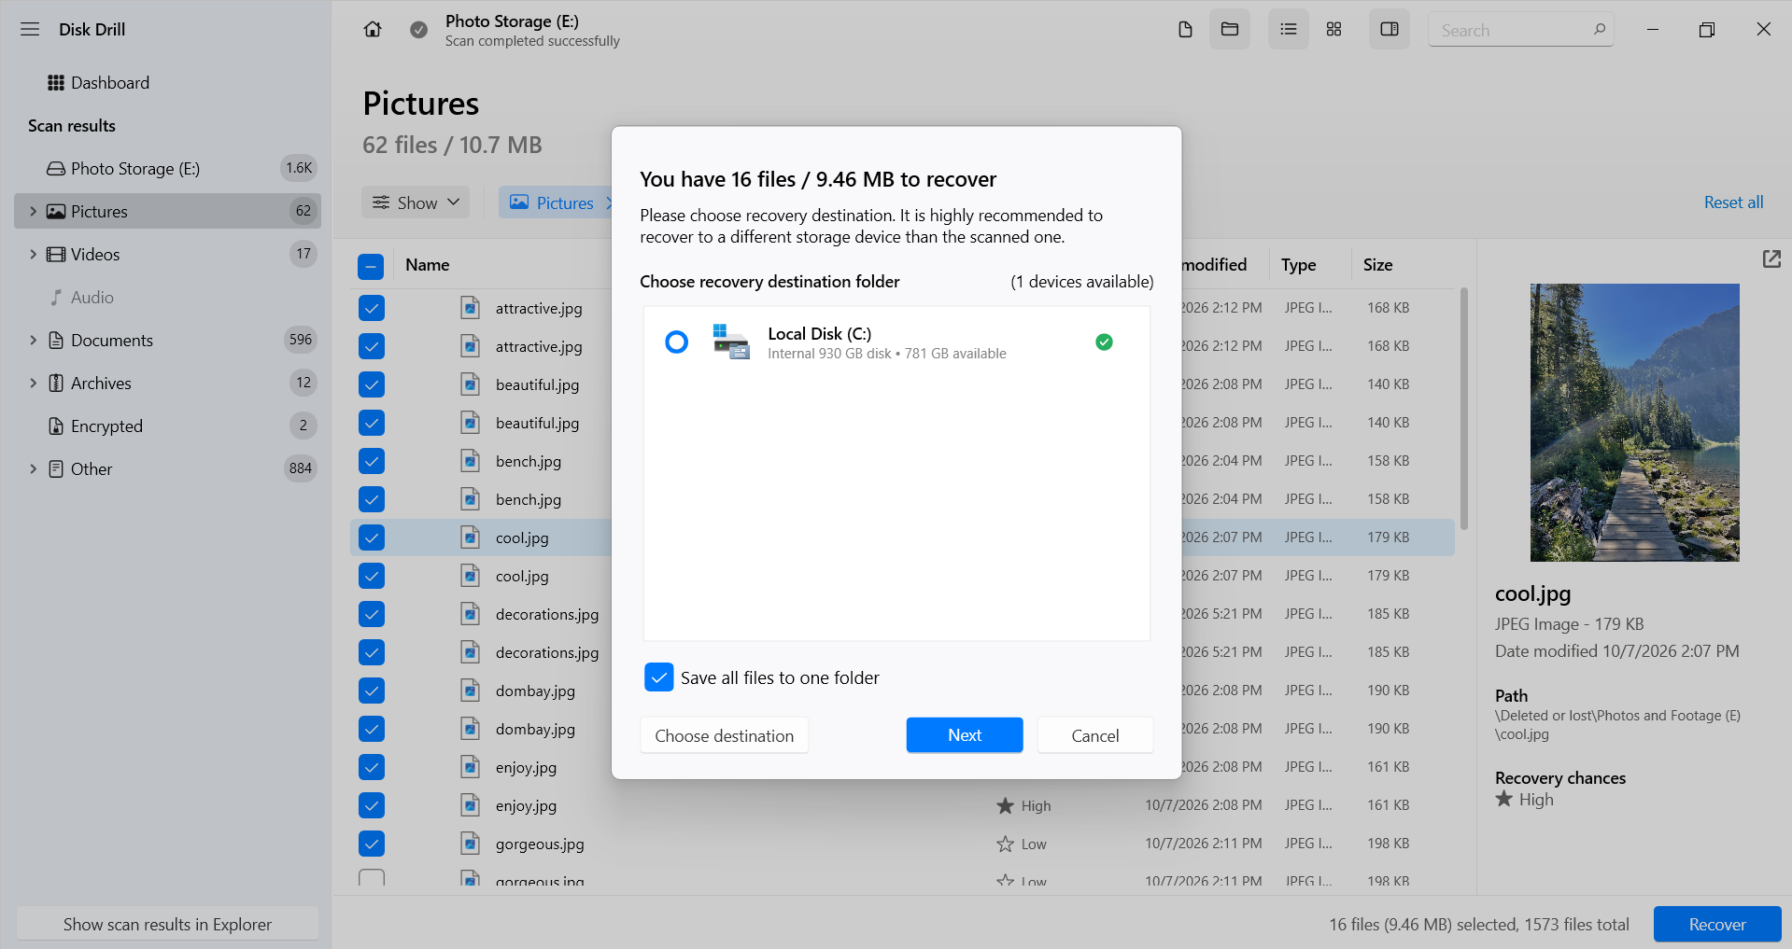
Task: Click the Dashboard grid icon
Action: pyautogui.click(x=56, y=83)
